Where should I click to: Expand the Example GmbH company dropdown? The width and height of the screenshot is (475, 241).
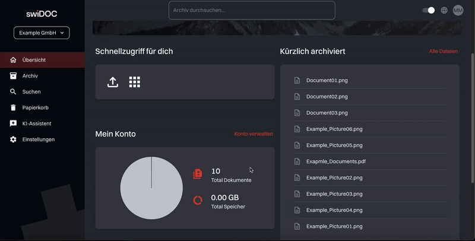[42, 33]
